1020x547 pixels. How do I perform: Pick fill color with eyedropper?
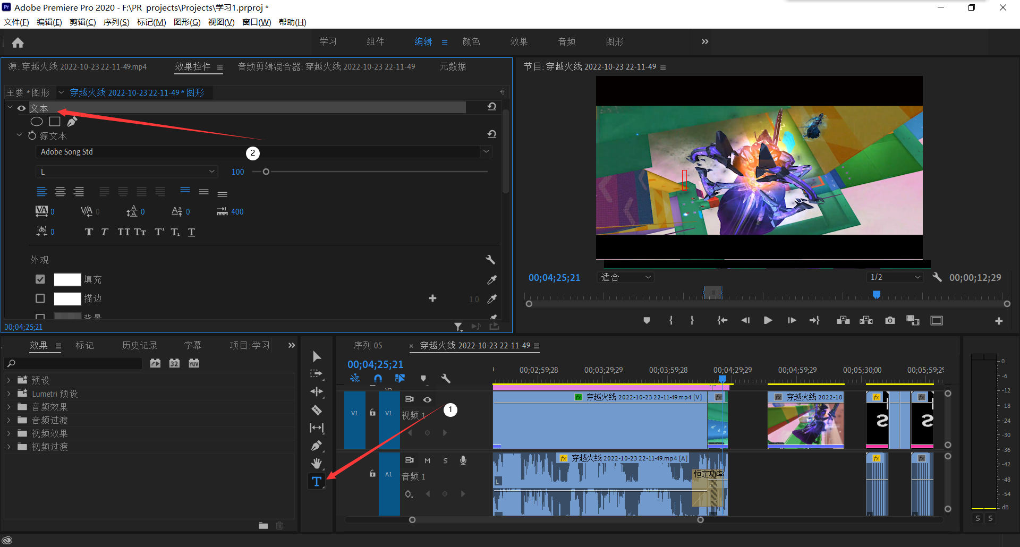click(x=492, y=279)
